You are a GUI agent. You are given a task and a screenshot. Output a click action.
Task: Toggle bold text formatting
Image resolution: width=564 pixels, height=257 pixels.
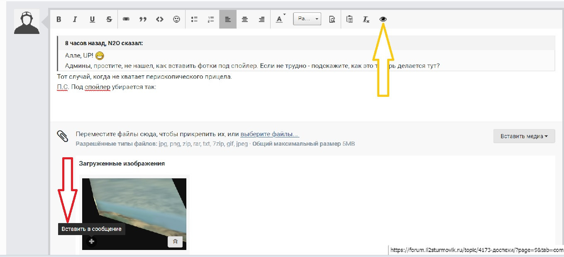[x=59, y=19]
